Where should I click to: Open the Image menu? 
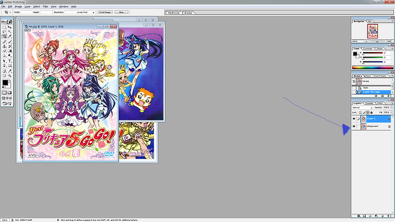click(18, 7)
